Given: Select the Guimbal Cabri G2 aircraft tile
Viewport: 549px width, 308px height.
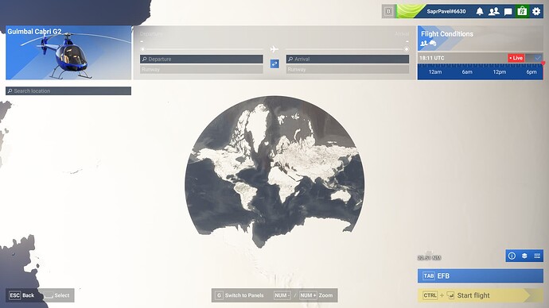Looking at the screenshot, I should click(x=68, y=52).
